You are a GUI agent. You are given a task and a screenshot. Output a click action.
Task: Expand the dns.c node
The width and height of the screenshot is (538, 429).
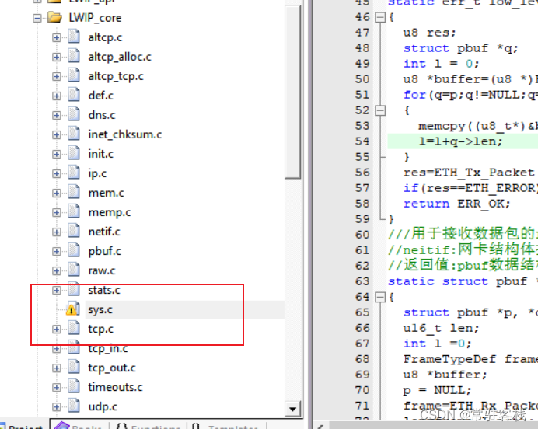(57, 115)
